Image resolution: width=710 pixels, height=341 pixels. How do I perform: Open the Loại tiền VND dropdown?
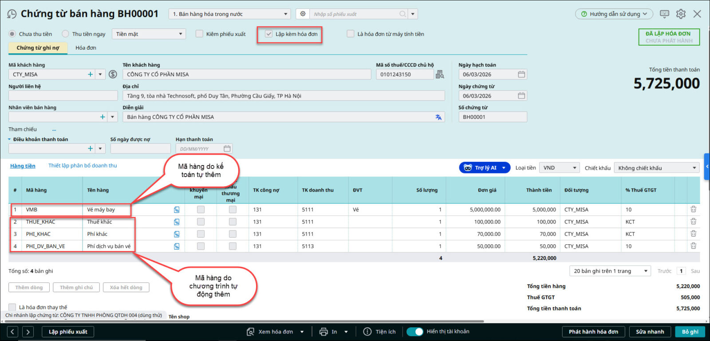[560, 168]
